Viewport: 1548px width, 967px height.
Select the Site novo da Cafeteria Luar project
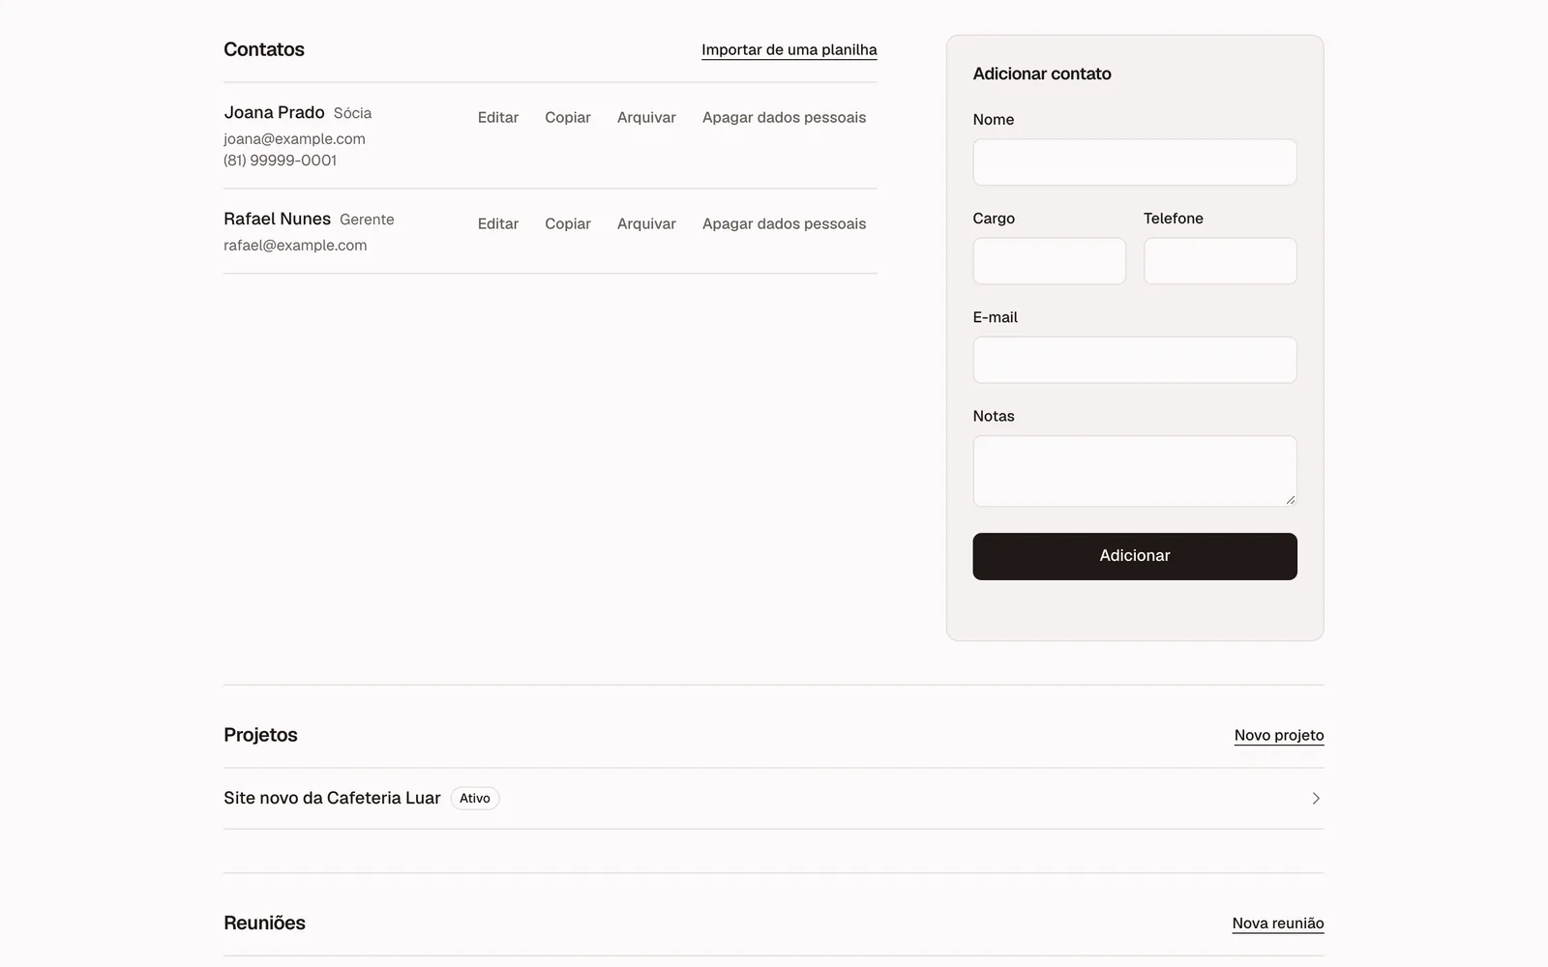click(x=774, y=799)
